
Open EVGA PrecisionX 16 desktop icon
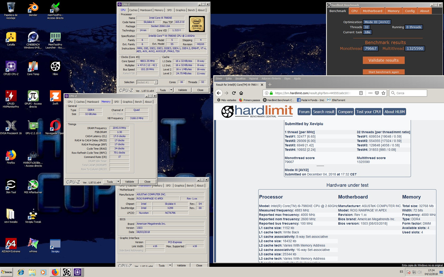[11, 127]
